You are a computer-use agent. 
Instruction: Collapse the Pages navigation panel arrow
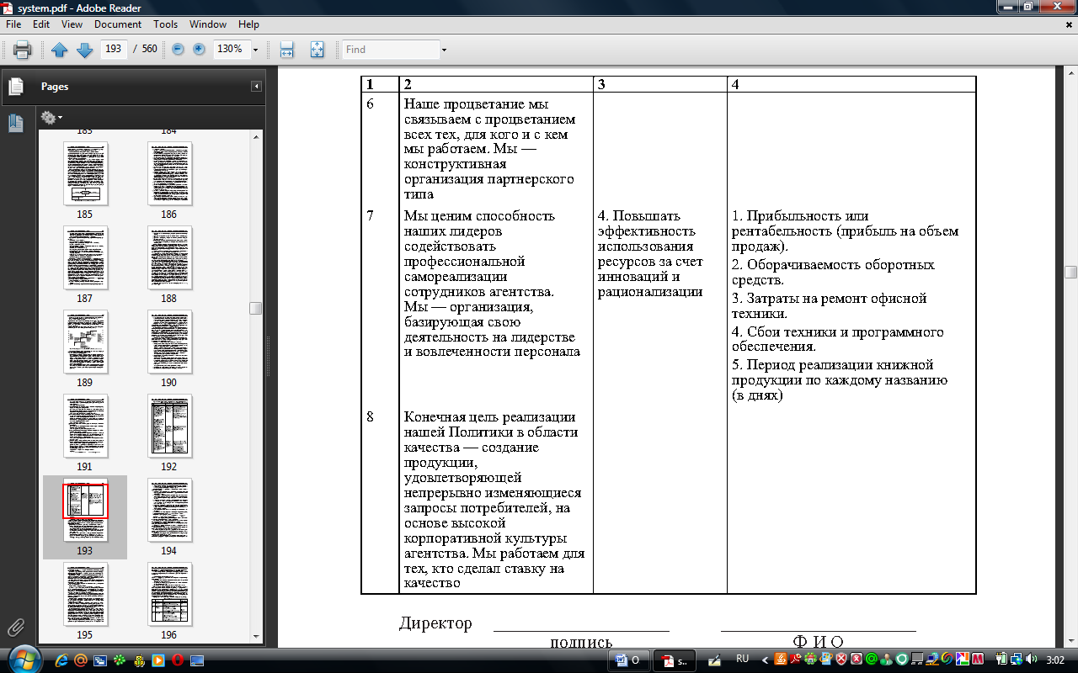(256, 87)
